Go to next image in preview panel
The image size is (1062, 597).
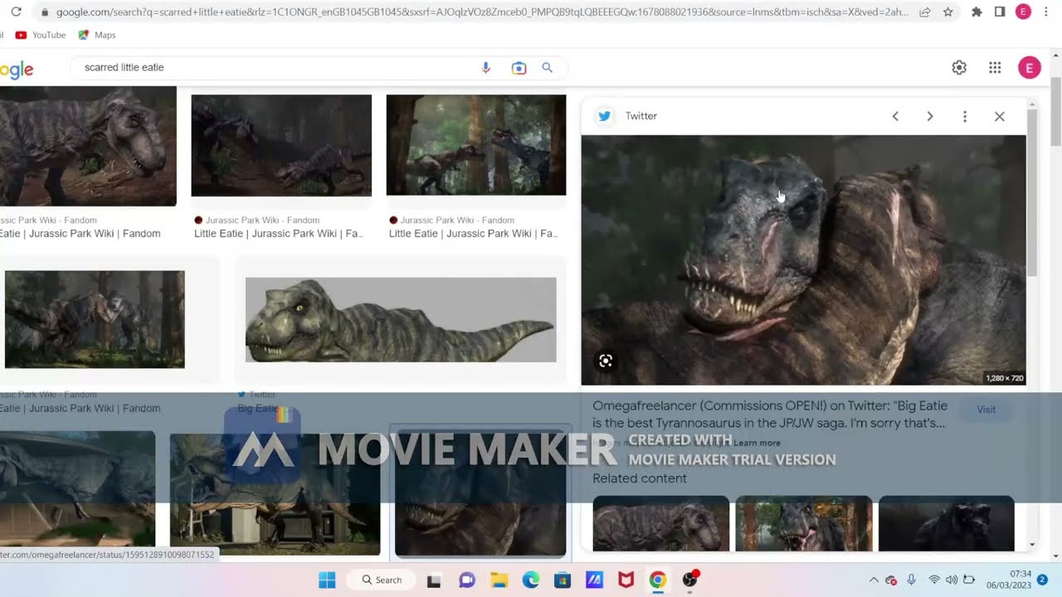click(x=930, y=116)
